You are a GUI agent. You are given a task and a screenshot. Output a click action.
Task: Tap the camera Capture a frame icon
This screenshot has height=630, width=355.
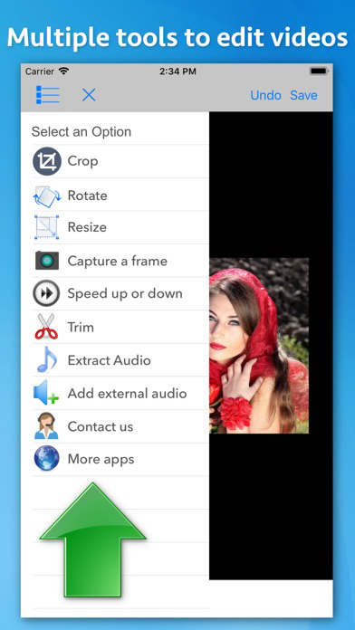click(x=47, y=261)
